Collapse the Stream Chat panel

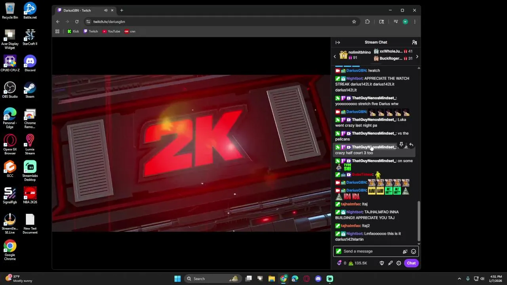pos(337,42)
